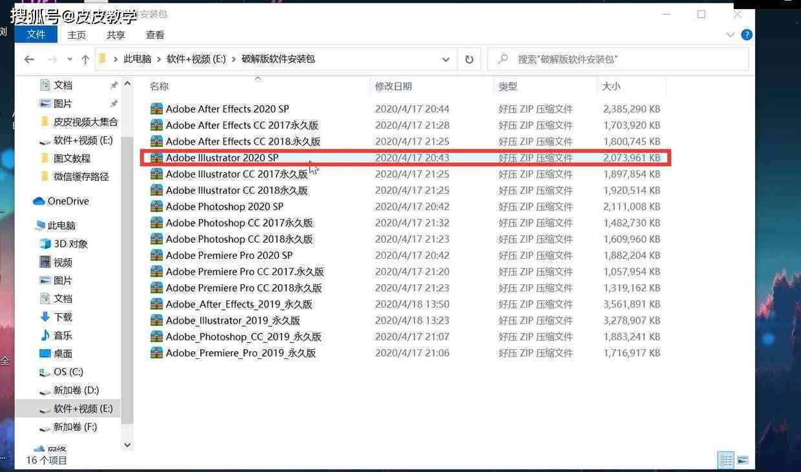Click navigation pane scrollbar down arrow
801x472 pixels.
[127, 444]
